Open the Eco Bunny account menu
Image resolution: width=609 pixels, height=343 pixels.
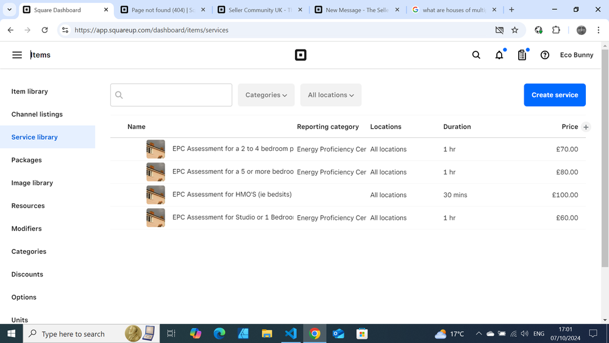point(576,55)
